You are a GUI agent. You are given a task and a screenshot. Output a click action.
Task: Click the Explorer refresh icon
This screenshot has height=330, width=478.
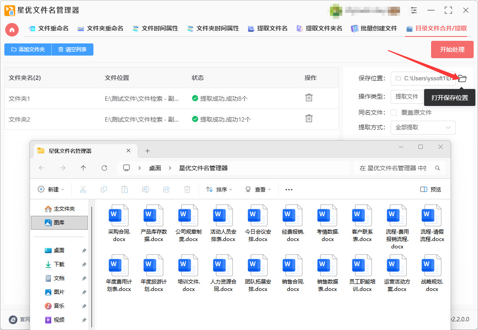pos(104,168)
